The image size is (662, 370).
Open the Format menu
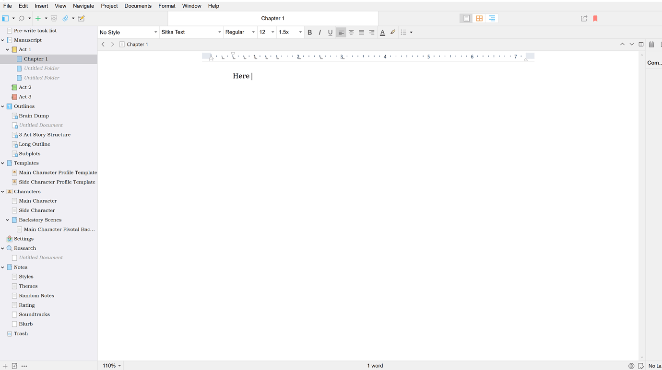(x=166, y=6)
